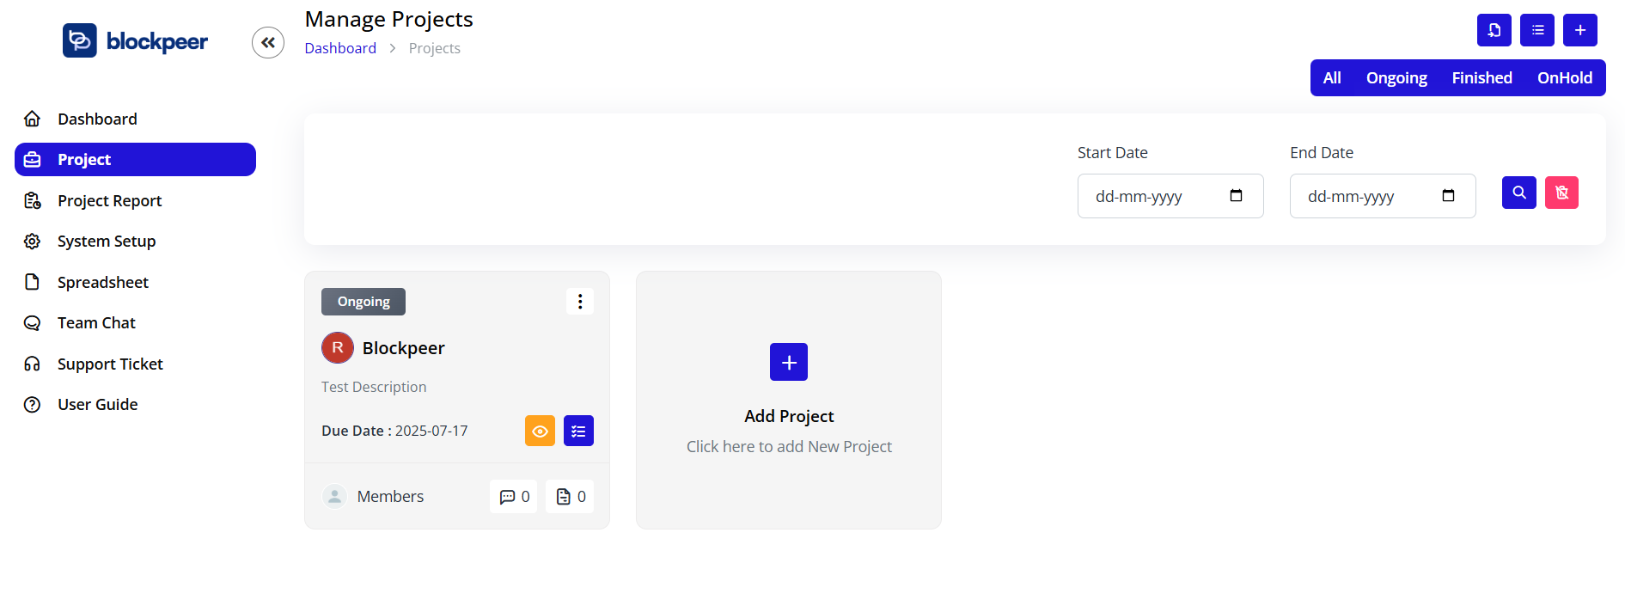Open the three-dot menu on Blockpeer card
This screenshot has width=1625, height=606.
click(580, 301)
